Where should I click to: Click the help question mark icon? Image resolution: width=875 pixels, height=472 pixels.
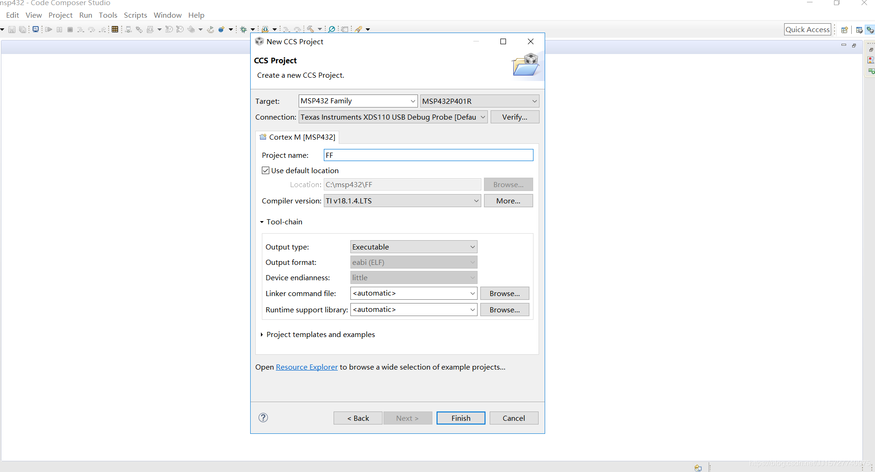click(x=263, y=418)
